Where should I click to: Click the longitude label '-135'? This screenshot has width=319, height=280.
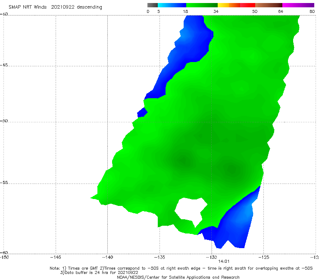159,257
